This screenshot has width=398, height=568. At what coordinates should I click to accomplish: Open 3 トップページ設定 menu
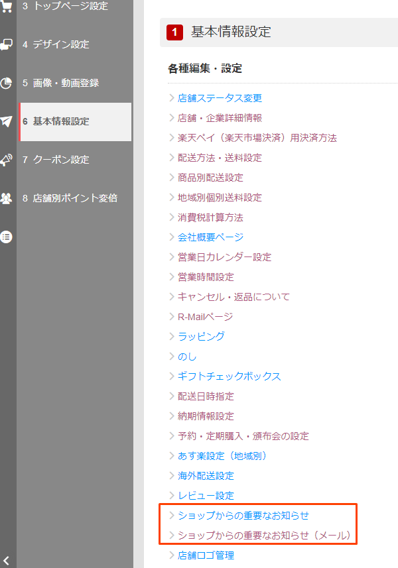[65, 6]
